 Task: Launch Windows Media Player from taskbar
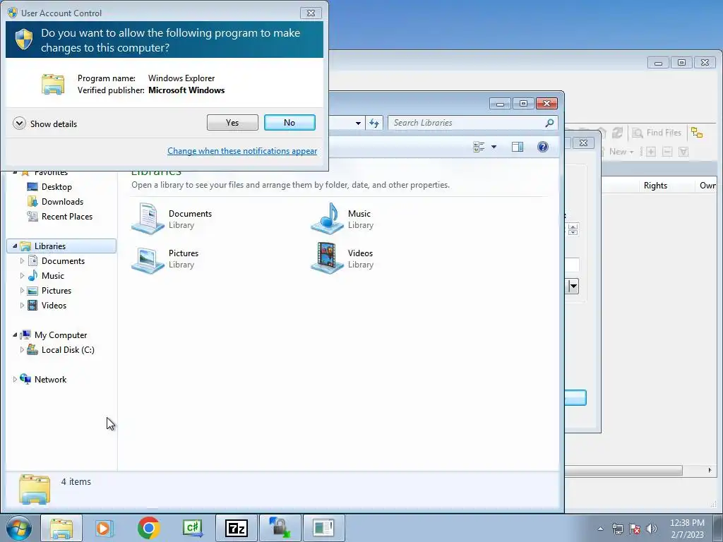tap(104, 528)
